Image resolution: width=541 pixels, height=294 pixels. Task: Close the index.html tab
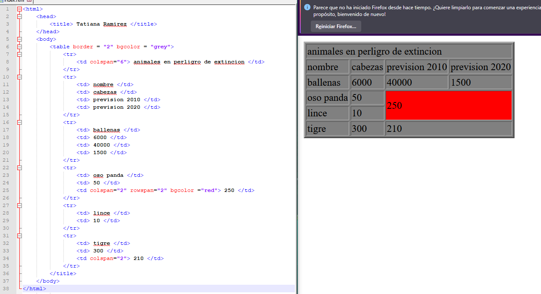29,1
